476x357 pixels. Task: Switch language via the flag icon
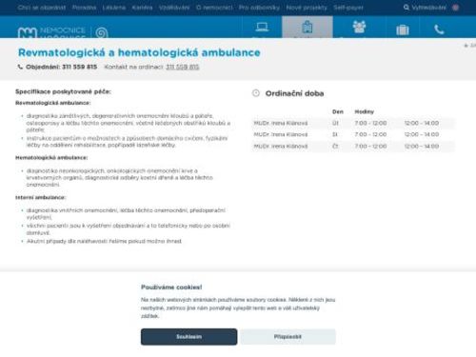click(x=455, y=8)
